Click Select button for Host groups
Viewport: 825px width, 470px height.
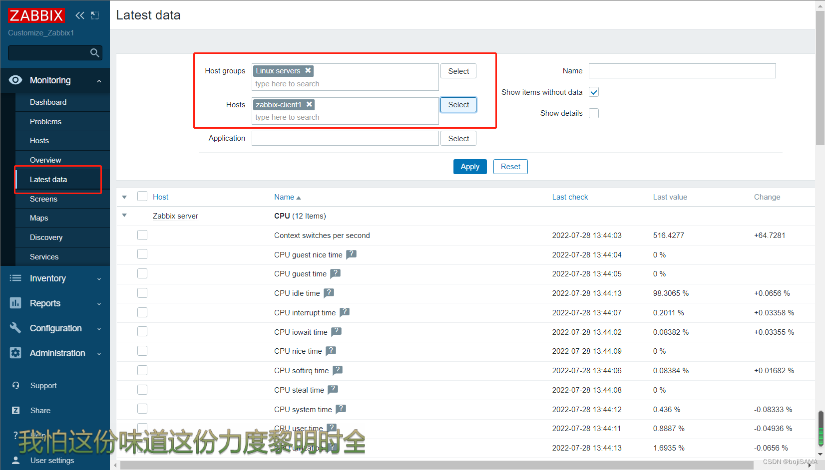point(458,71)
